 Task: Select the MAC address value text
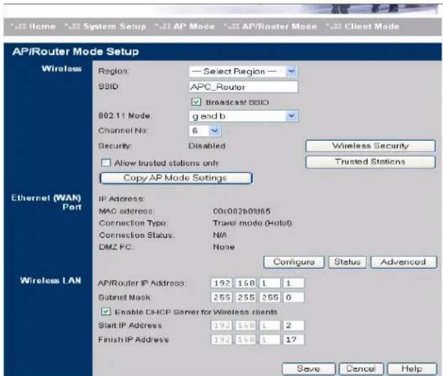[242, 211]
